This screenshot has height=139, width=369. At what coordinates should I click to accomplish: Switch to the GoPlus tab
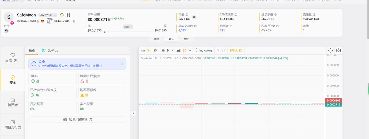coord(50,50)
